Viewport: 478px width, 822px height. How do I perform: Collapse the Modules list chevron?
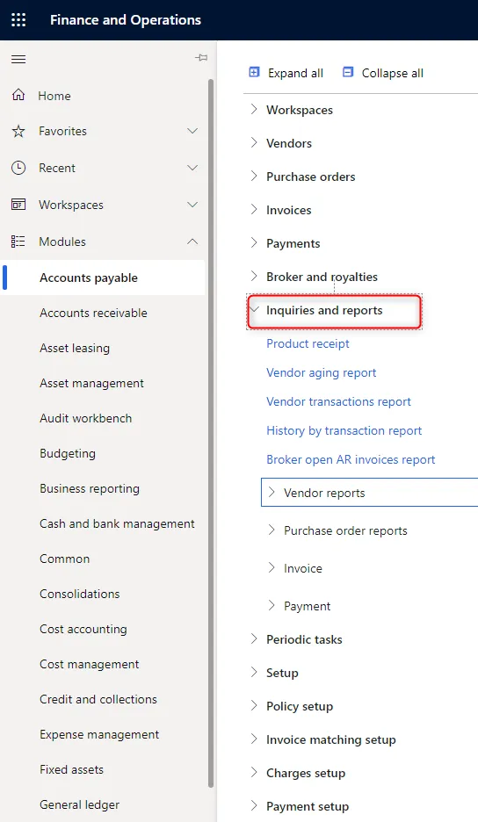point(192,242)
